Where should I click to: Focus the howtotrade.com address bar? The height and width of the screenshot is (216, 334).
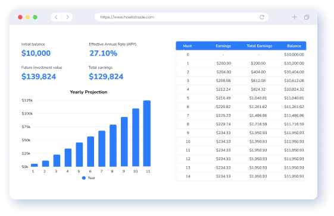pos(182,17)
